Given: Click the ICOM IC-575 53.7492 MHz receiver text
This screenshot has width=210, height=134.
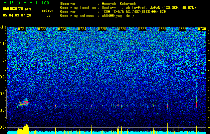Looking at the screenshot, I should coord(134,12).
